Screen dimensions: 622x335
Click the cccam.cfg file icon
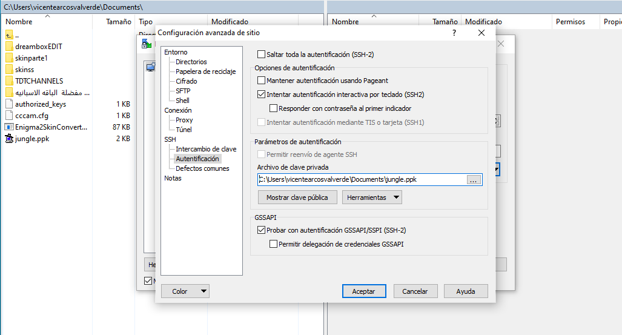(x=8, y=116)
